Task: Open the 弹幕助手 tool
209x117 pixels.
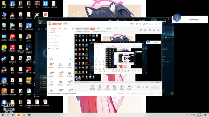Action: 51,66
